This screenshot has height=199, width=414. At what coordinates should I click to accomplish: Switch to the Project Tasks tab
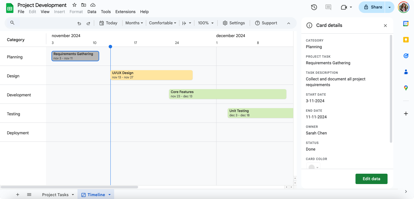pyautogui.click(x=55, y=195)
